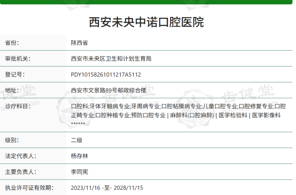Click the 审批机关 label
This screenshot has width=296, height=195.
18,59
